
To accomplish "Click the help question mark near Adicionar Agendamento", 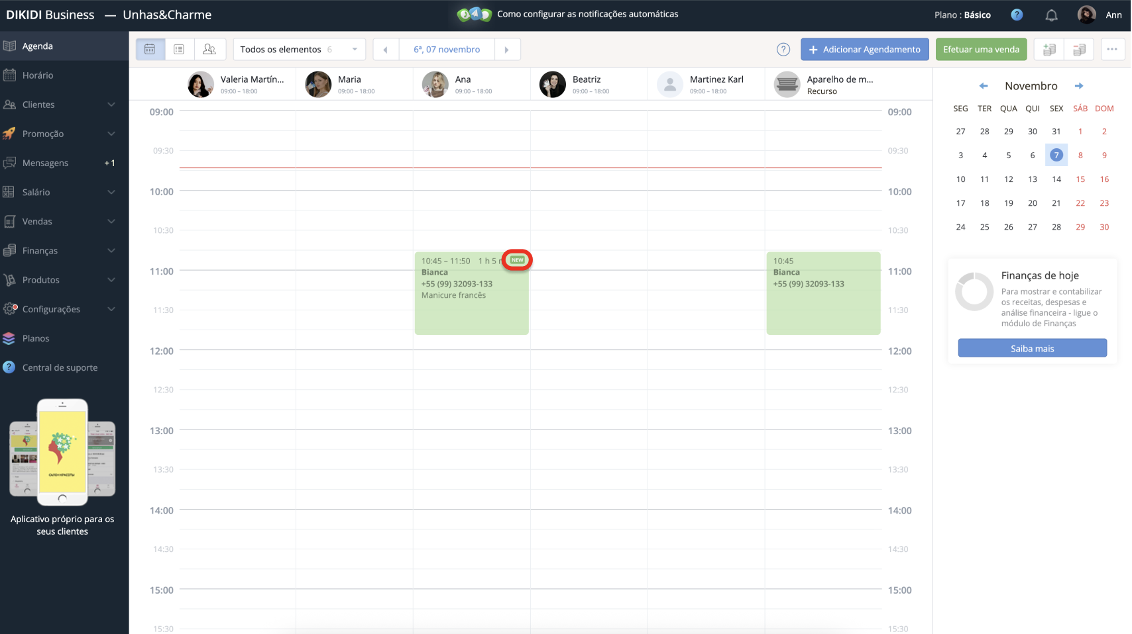I will pyautogui.click(x=783, y=50).
